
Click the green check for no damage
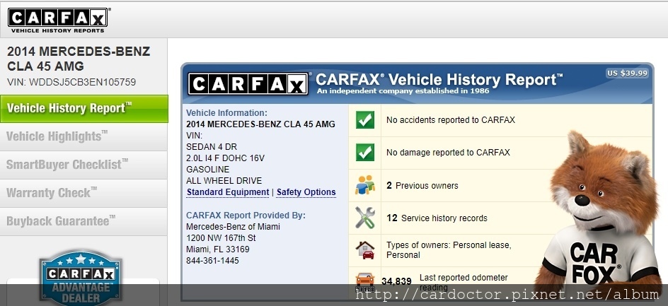(x=365, y=153)
